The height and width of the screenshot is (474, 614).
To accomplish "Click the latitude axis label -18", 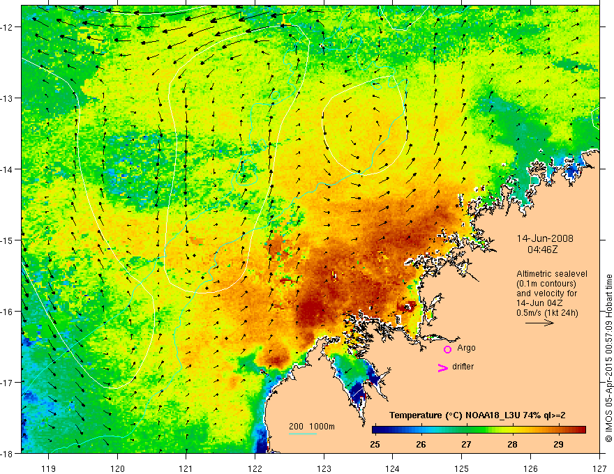I will (x=6, y=454).
